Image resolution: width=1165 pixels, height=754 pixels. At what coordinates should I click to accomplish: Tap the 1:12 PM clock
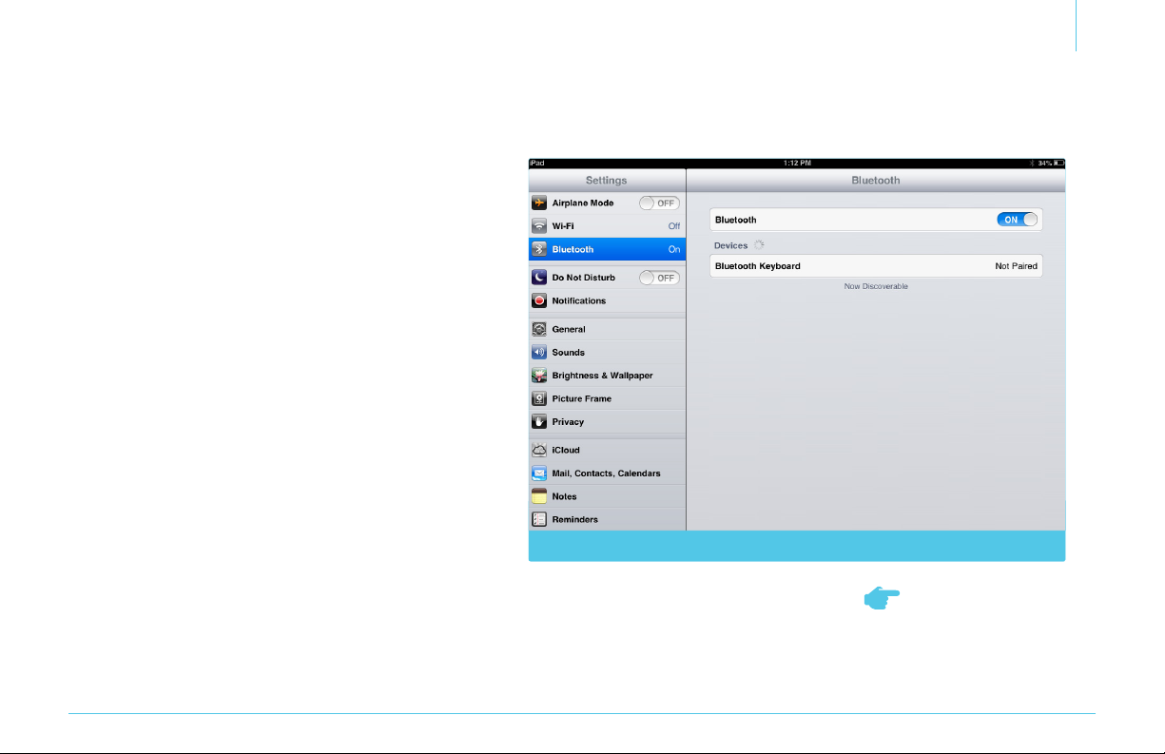pos(796,164)
